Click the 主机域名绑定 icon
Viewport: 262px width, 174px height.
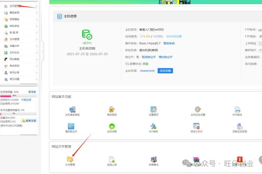click(72, 110)
